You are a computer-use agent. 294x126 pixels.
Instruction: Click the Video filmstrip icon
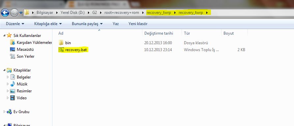[x=13, y=98]
